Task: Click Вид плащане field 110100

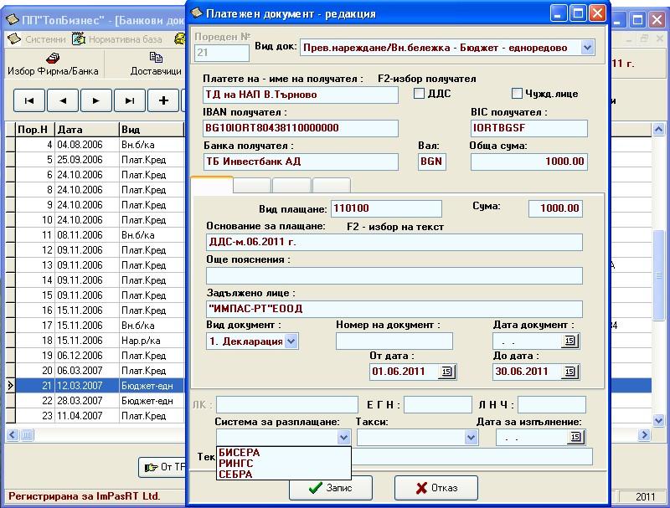Action: (386, 208)
